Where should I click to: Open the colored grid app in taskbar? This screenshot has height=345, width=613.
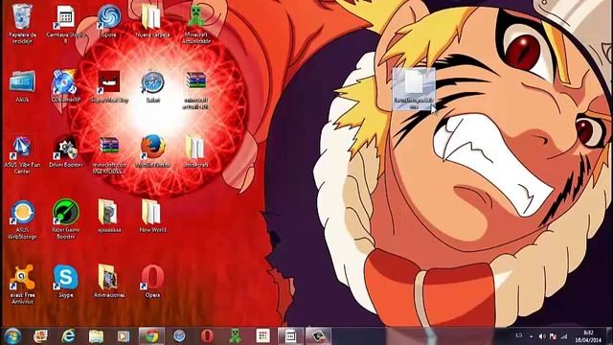pos(262,336)
